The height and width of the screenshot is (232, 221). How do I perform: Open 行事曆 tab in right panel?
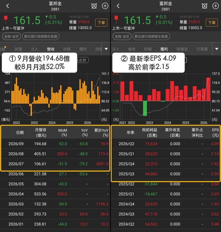coord(202,49)
